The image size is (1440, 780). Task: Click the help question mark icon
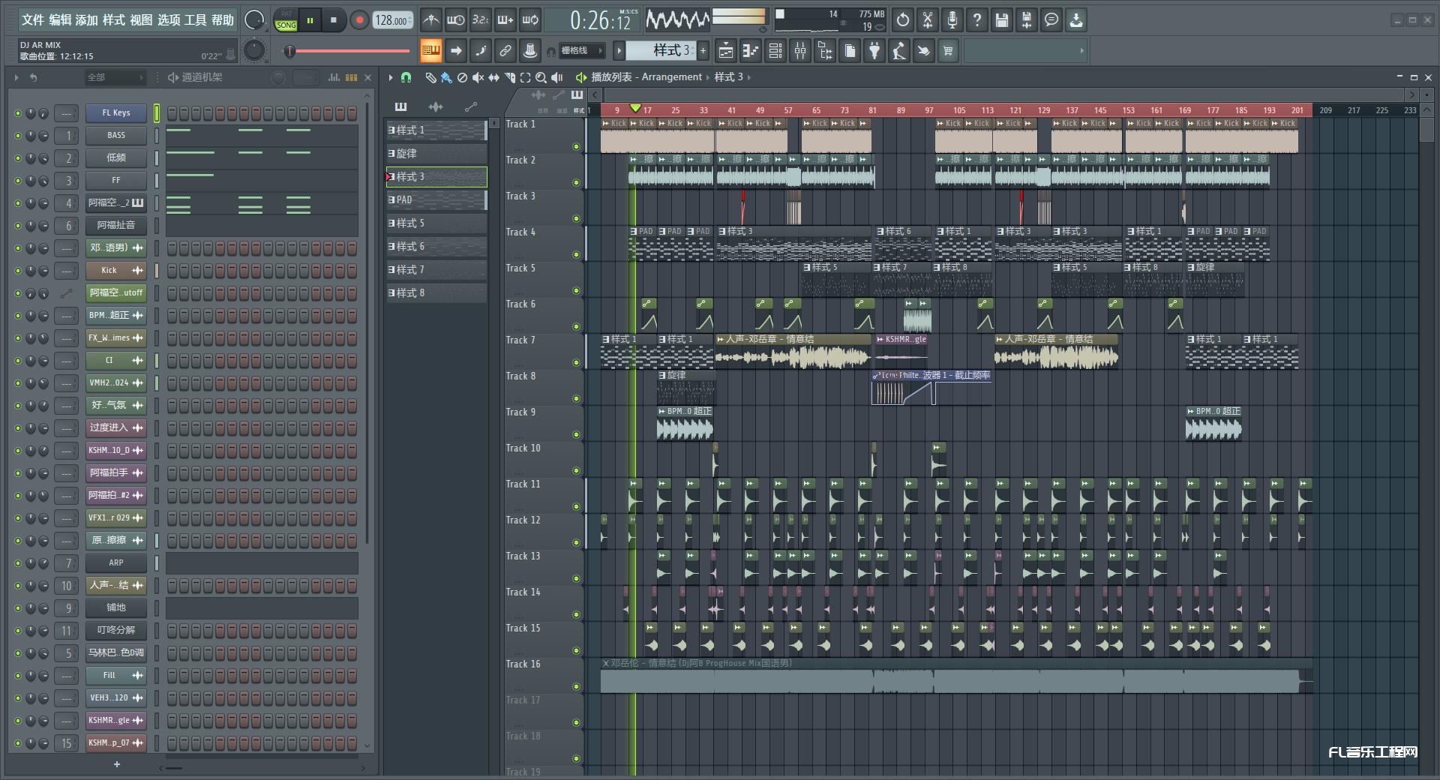click(x=977, y=20)
